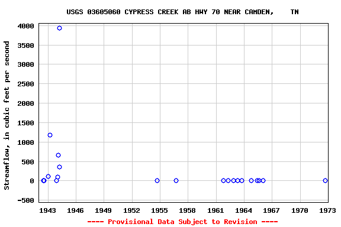Click the '1955' x-axis label

click(x=159, y=210)
